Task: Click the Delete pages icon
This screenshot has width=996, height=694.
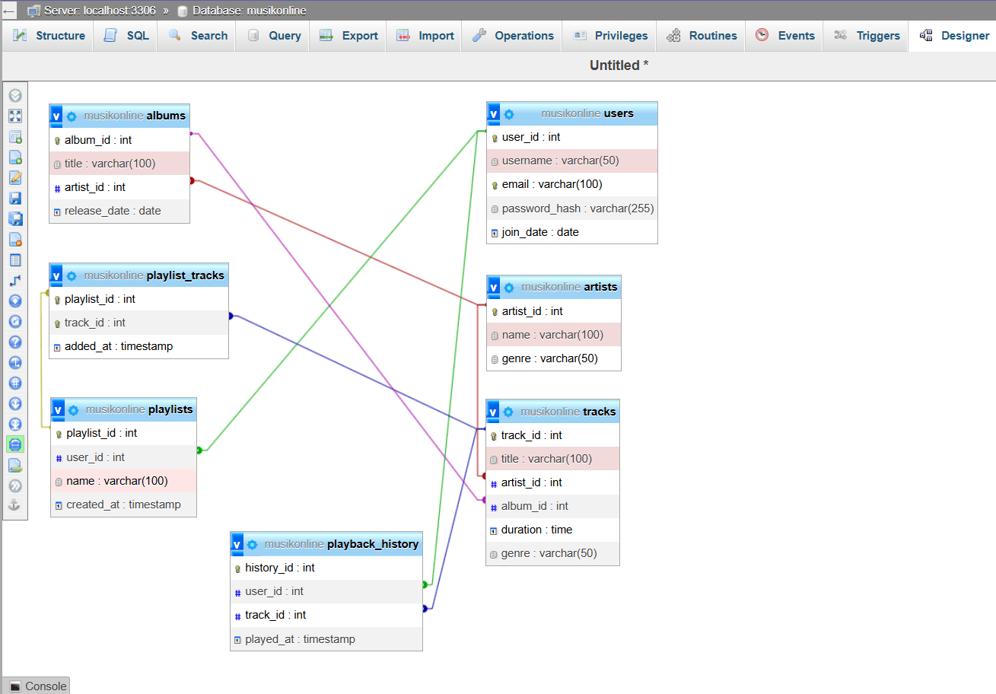Action: coord(15,240)
